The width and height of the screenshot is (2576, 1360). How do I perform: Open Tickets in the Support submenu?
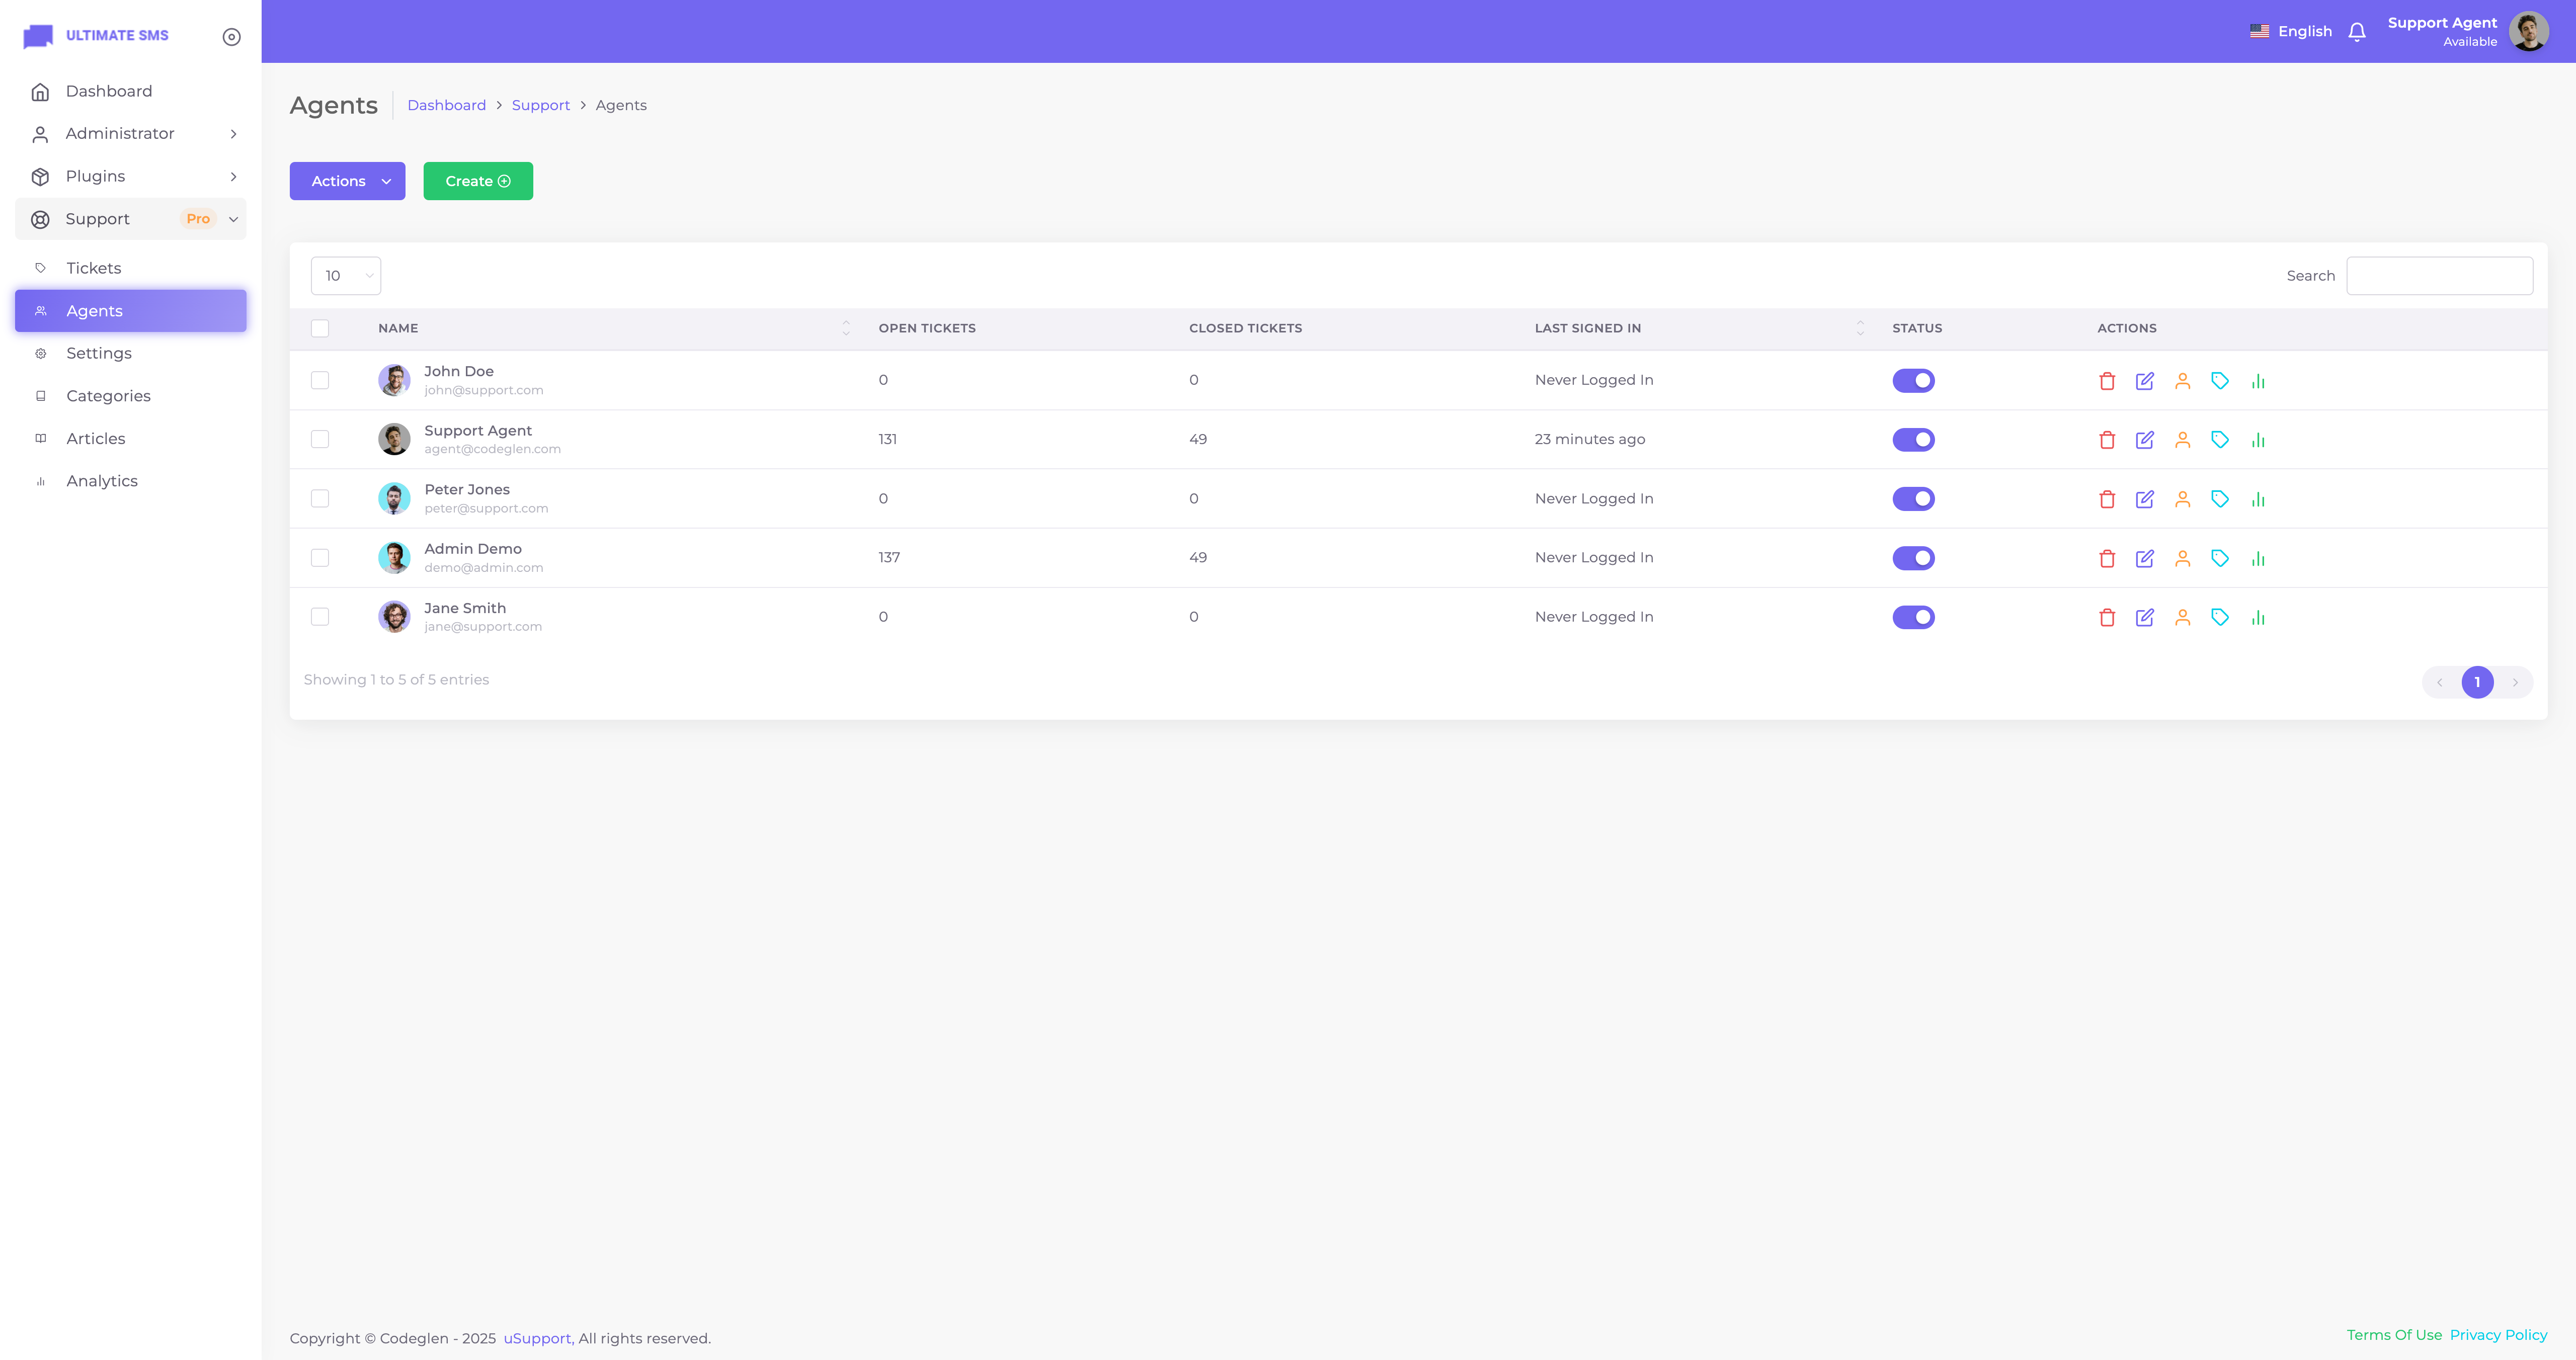tap(94, 268)
